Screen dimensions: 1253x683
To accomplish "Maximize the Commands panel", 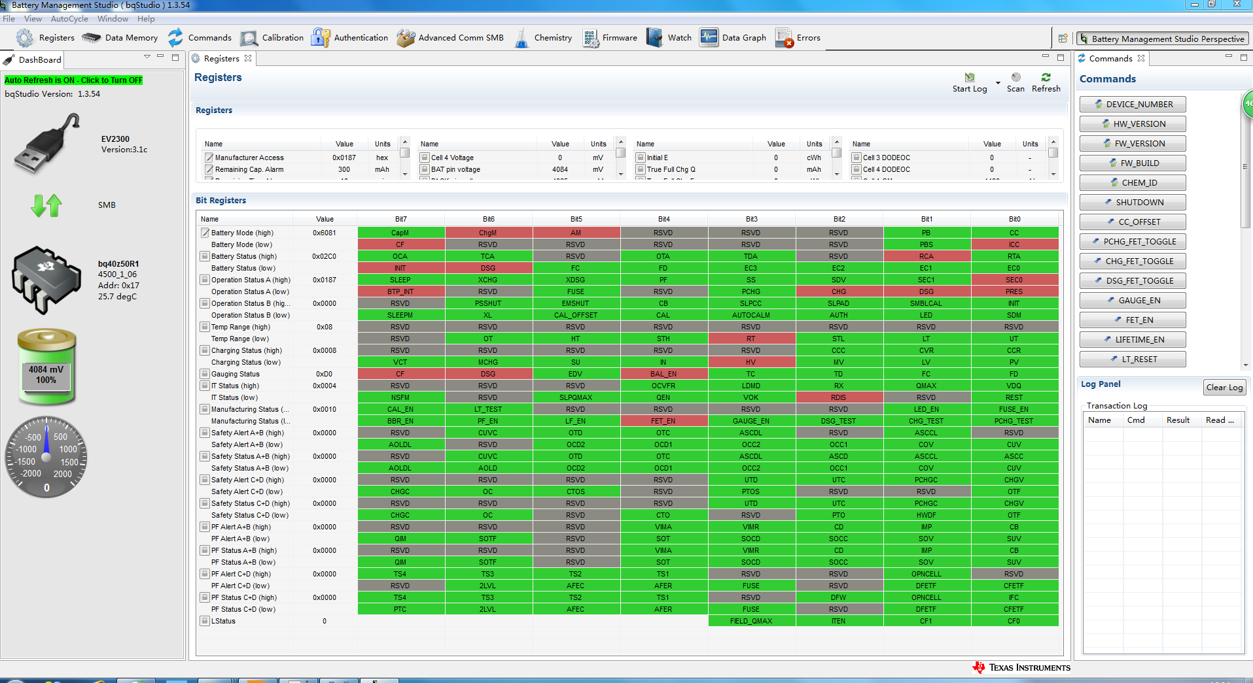I will click(1244, 58).
